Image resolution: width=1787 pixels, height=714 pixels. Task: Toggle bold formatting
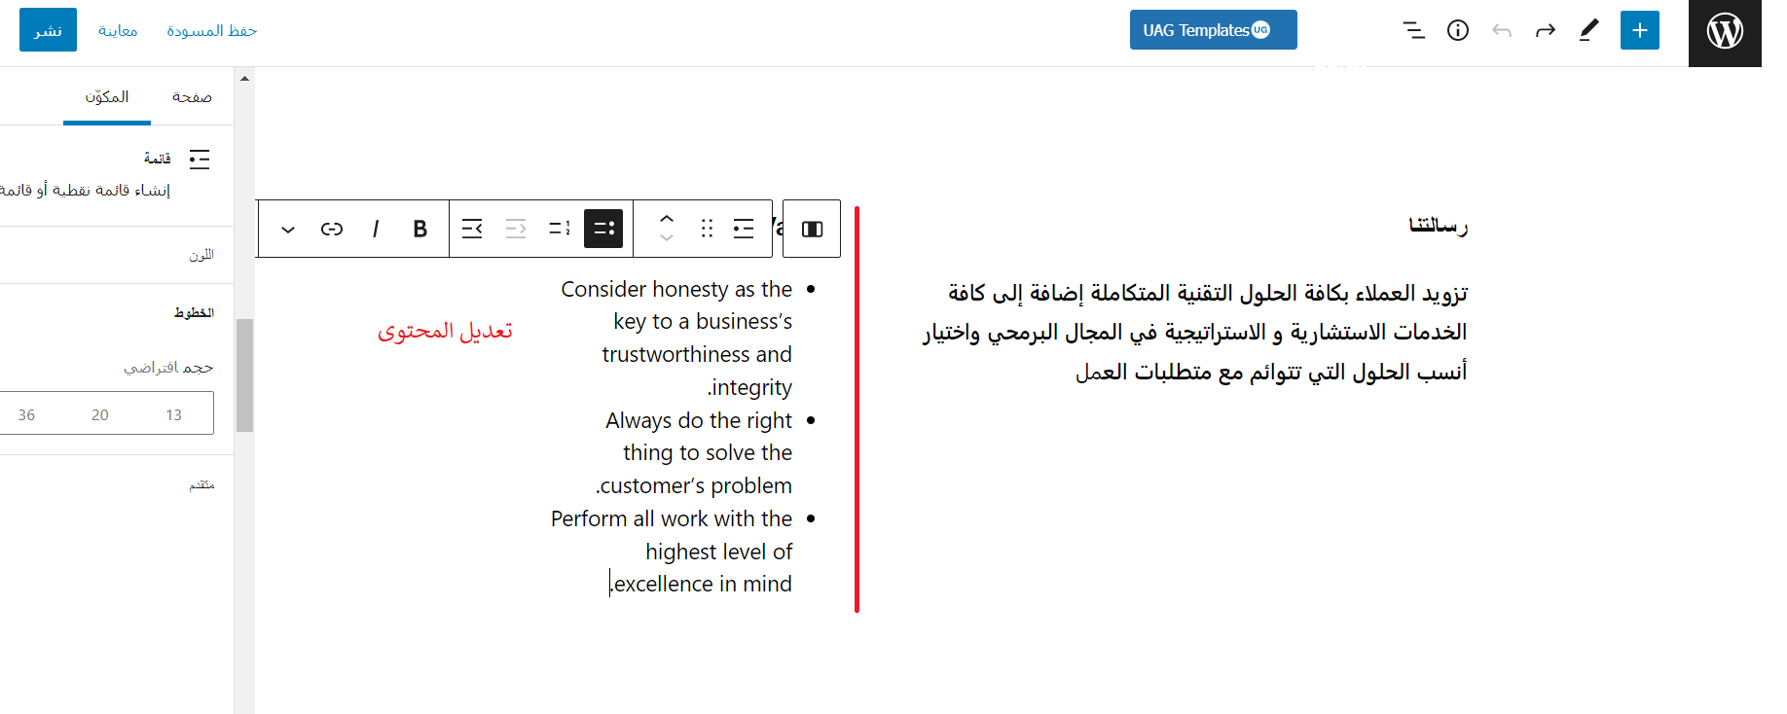[x=419, y=229]
